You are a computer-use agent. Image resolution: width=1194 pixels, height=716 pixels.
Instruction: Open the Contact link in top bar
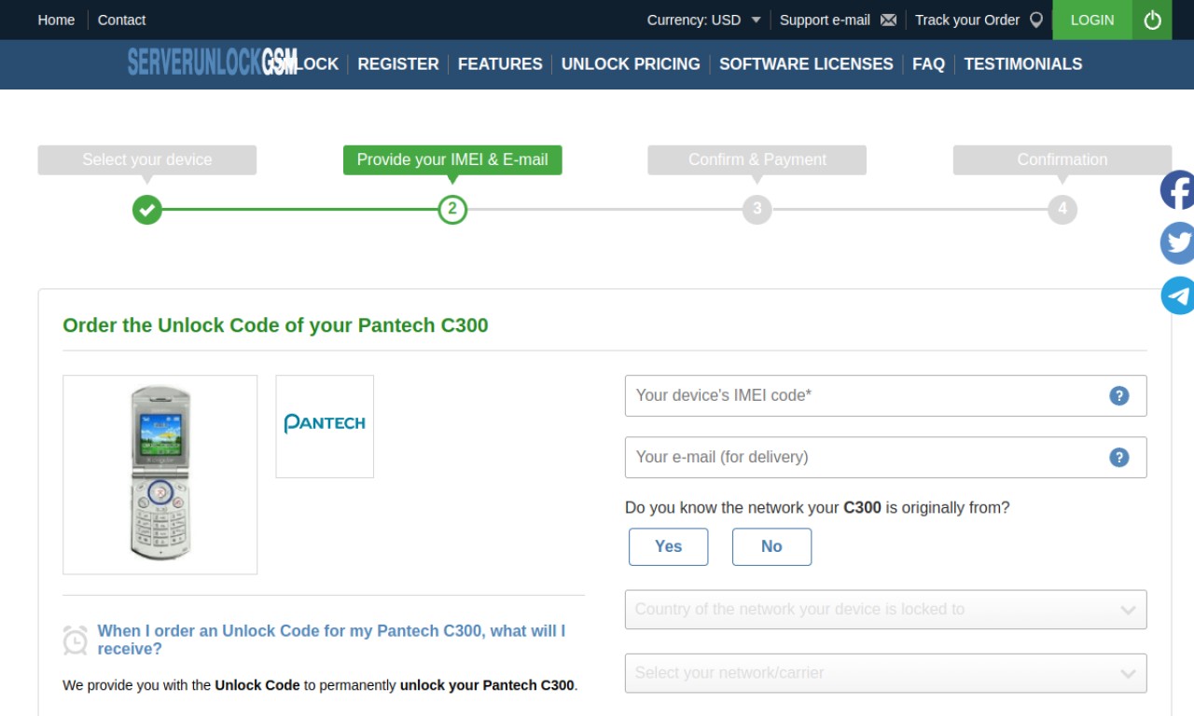click(x=121, y=20)
